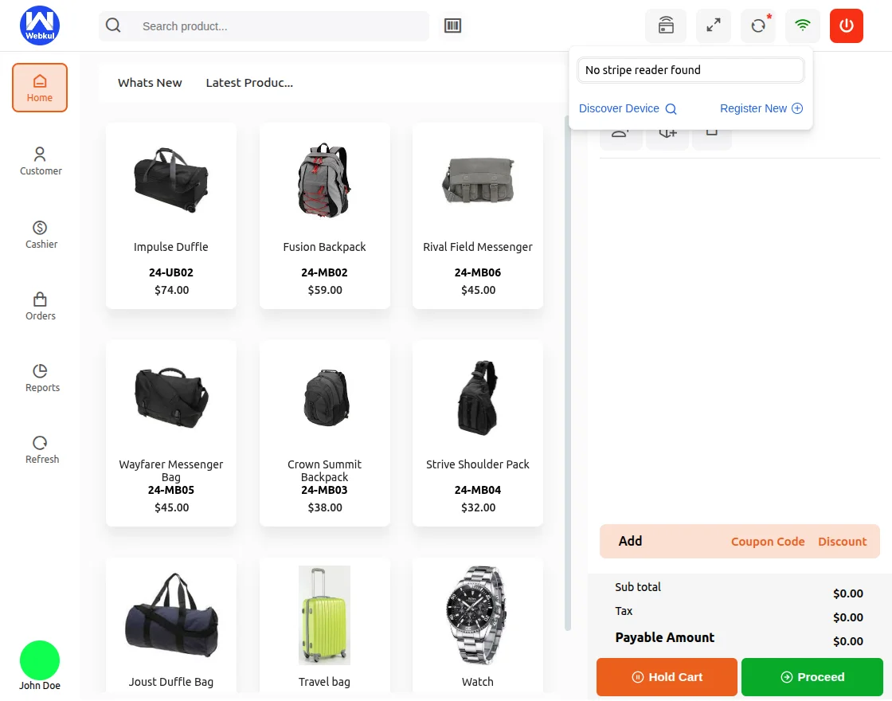Add Impulse Duffle to cart
Image resolution: width=892 pixels, height=701 pixels.
(171, 216)
